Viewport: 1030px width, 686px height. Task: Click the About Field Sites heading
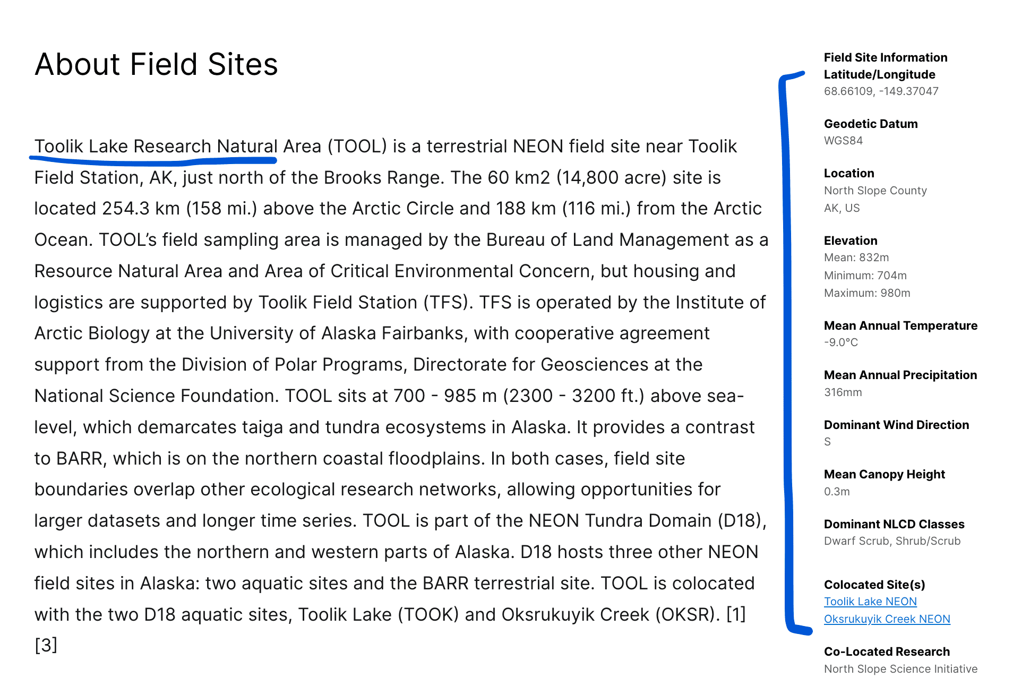pos(156,64)
